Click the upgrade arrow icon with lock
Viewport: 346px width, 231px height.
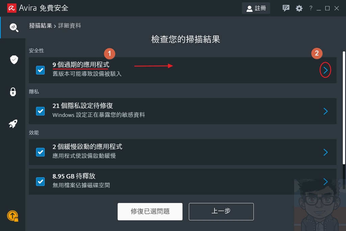click(x=13, y=216)
